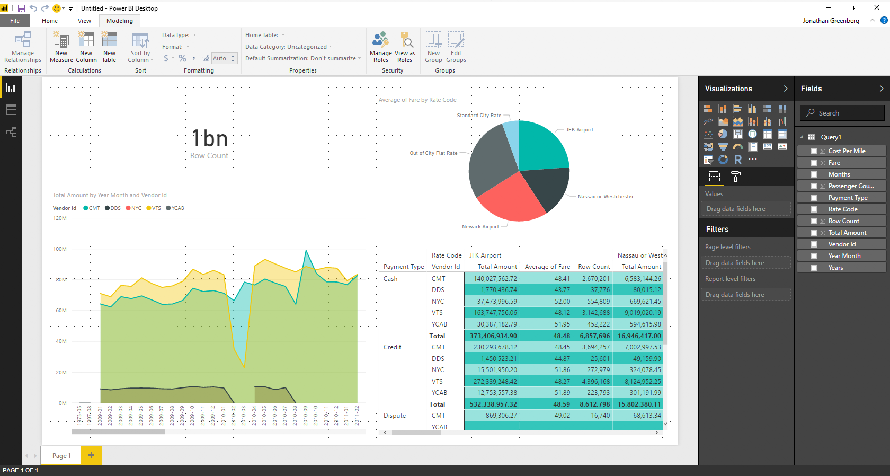The image size is (890, 476).
Task: Click the Fields search box
Action: tap(842, 113)
